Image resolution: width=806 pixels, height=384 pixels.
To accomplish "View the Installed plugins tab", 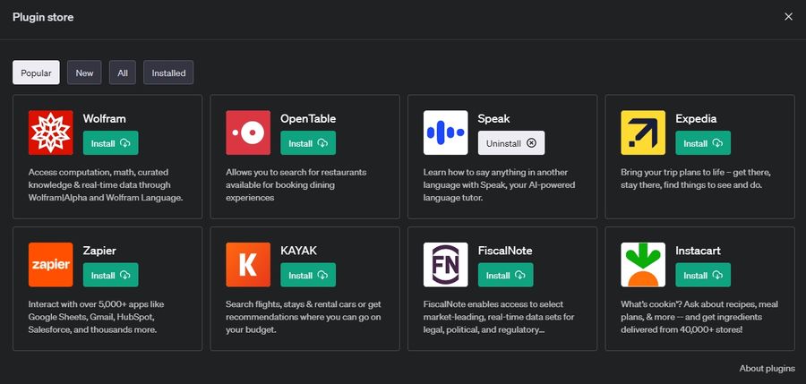I will pyautogui.click(x=168, y=73).
